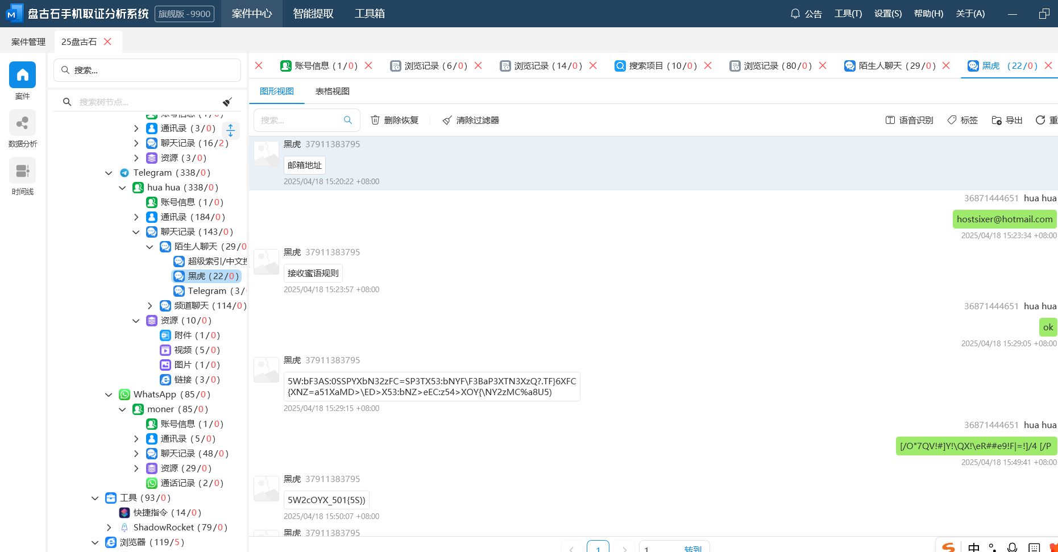Expand 通讯录 (184/0) node
Viewport: 1058px width, 552px height.
click(136, 217)
